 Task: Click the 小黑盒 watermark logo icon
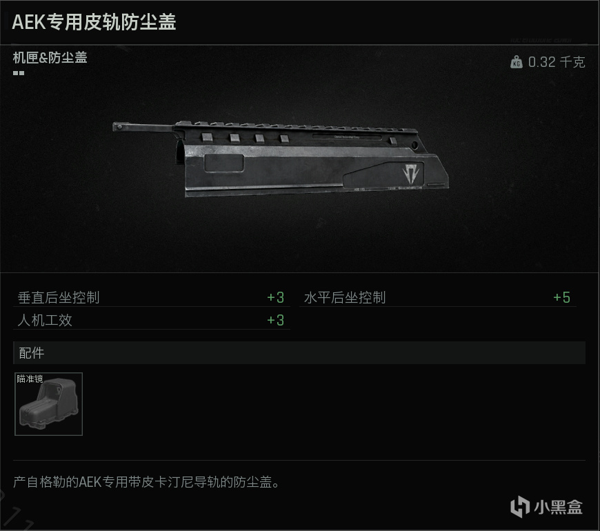click(519, 506)
